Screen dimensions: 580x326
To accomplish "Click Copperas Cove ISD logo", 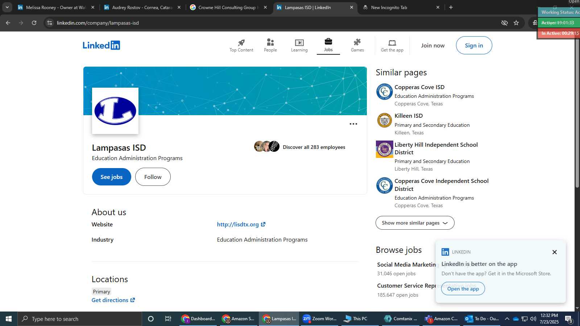I will pyautogui.click(x=384, y=92).
